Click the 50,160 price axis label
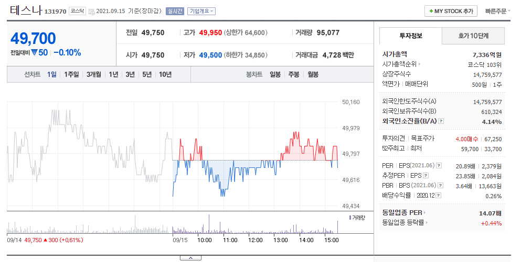 pyautogui.click(x=351, y=102)
